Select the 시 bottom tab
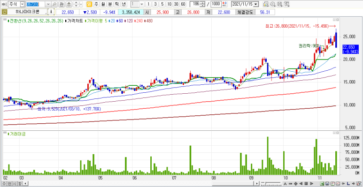Viewport: 363px width, 187px height. [15, 184]
